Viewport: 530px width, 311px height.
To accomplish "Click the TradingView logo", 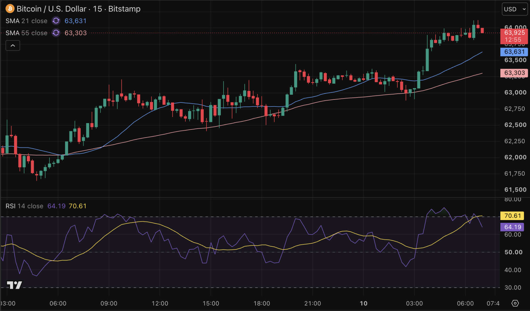I will pyautogui.click(x=14, y=285).
